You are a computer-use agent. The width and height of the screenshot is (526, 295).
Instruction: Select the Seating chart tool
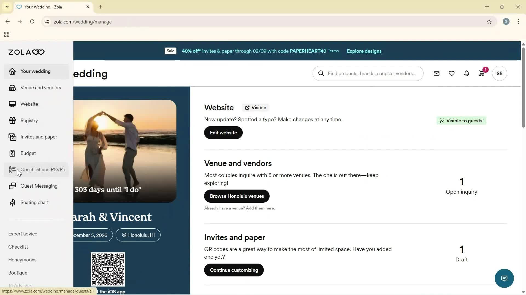point(35,202)
